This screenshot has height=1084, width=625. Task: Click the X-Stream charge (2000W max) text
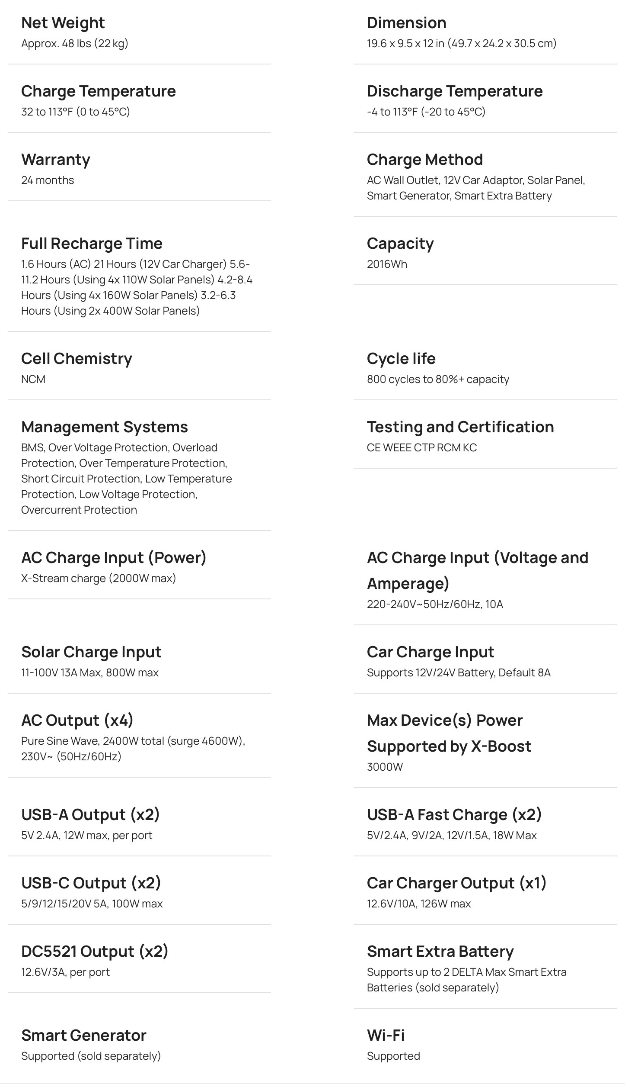(99, 578)
